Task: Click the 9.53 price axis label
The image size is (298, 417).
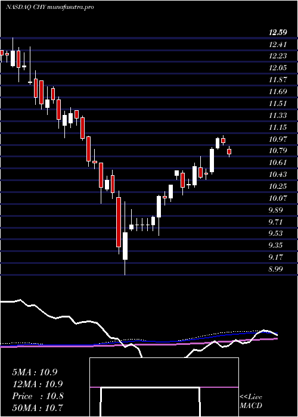Action: (x=275, y=234)
